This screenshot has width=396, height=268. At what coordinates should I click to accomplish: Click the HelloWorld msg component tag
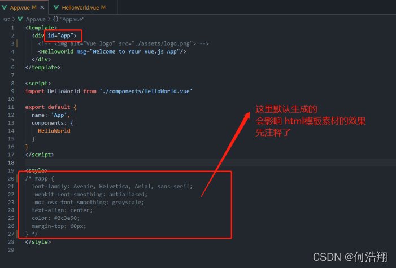[112, 51]
